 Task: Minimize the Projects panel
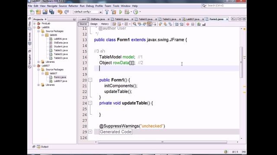point(74,19)
